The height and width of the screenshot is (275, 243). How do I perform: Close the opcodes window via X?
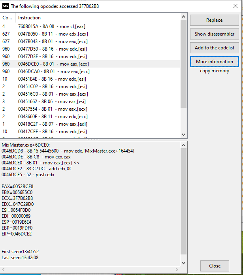235,6
